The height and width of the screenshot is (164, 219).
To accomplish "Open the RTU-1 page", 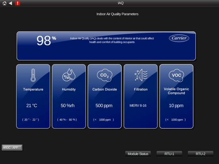I will [x=169, y=154].
